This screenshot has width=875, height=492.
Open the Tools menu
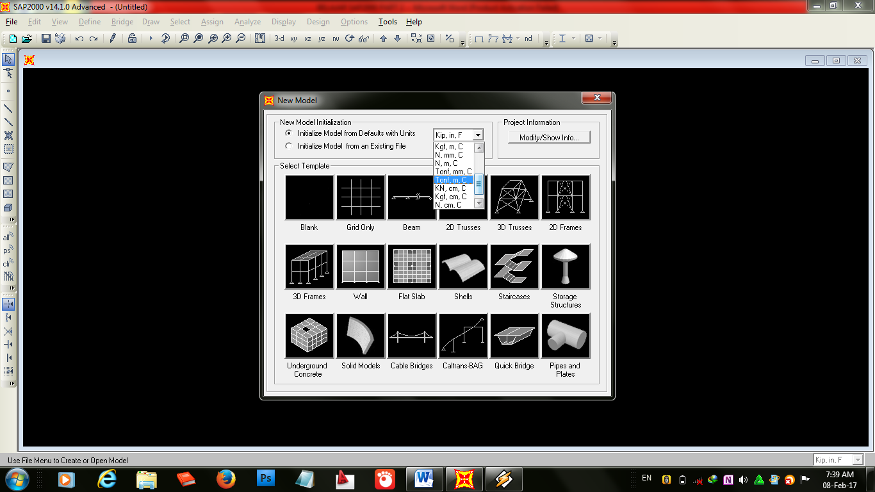[388, 22]
